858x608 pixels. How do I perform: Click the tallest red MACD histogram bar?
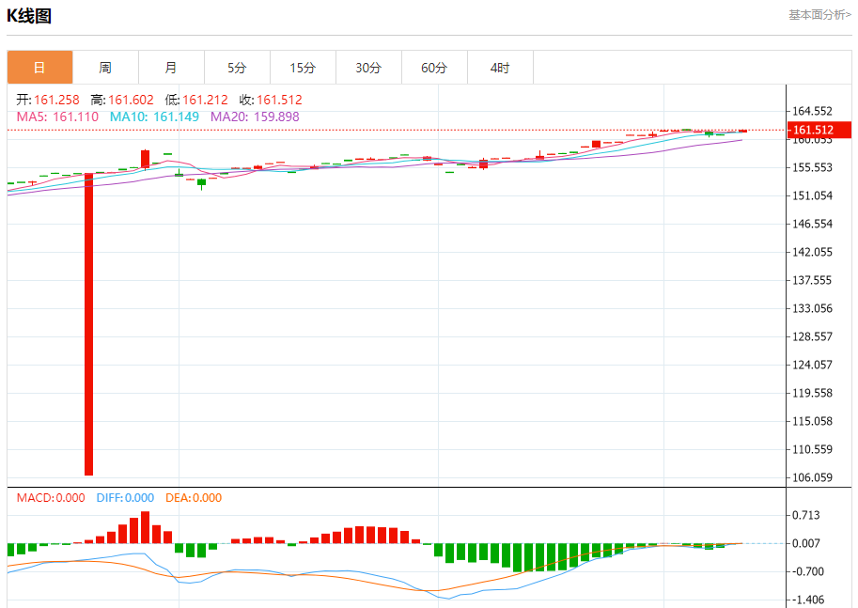coord(146,527)
